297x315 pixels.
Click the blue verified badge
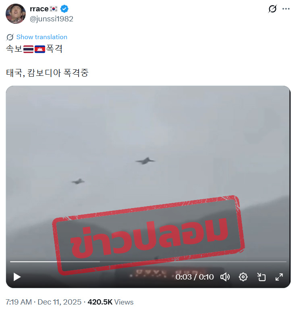point(64,9)
